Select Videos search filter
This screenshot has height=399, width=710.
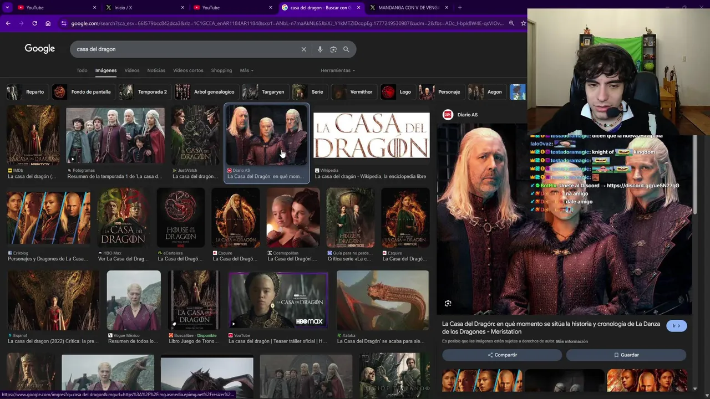coord(132,70)
